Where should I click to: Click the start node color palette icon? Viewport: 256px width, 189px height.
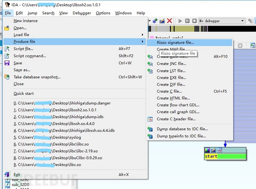click(x=207, y=150)
